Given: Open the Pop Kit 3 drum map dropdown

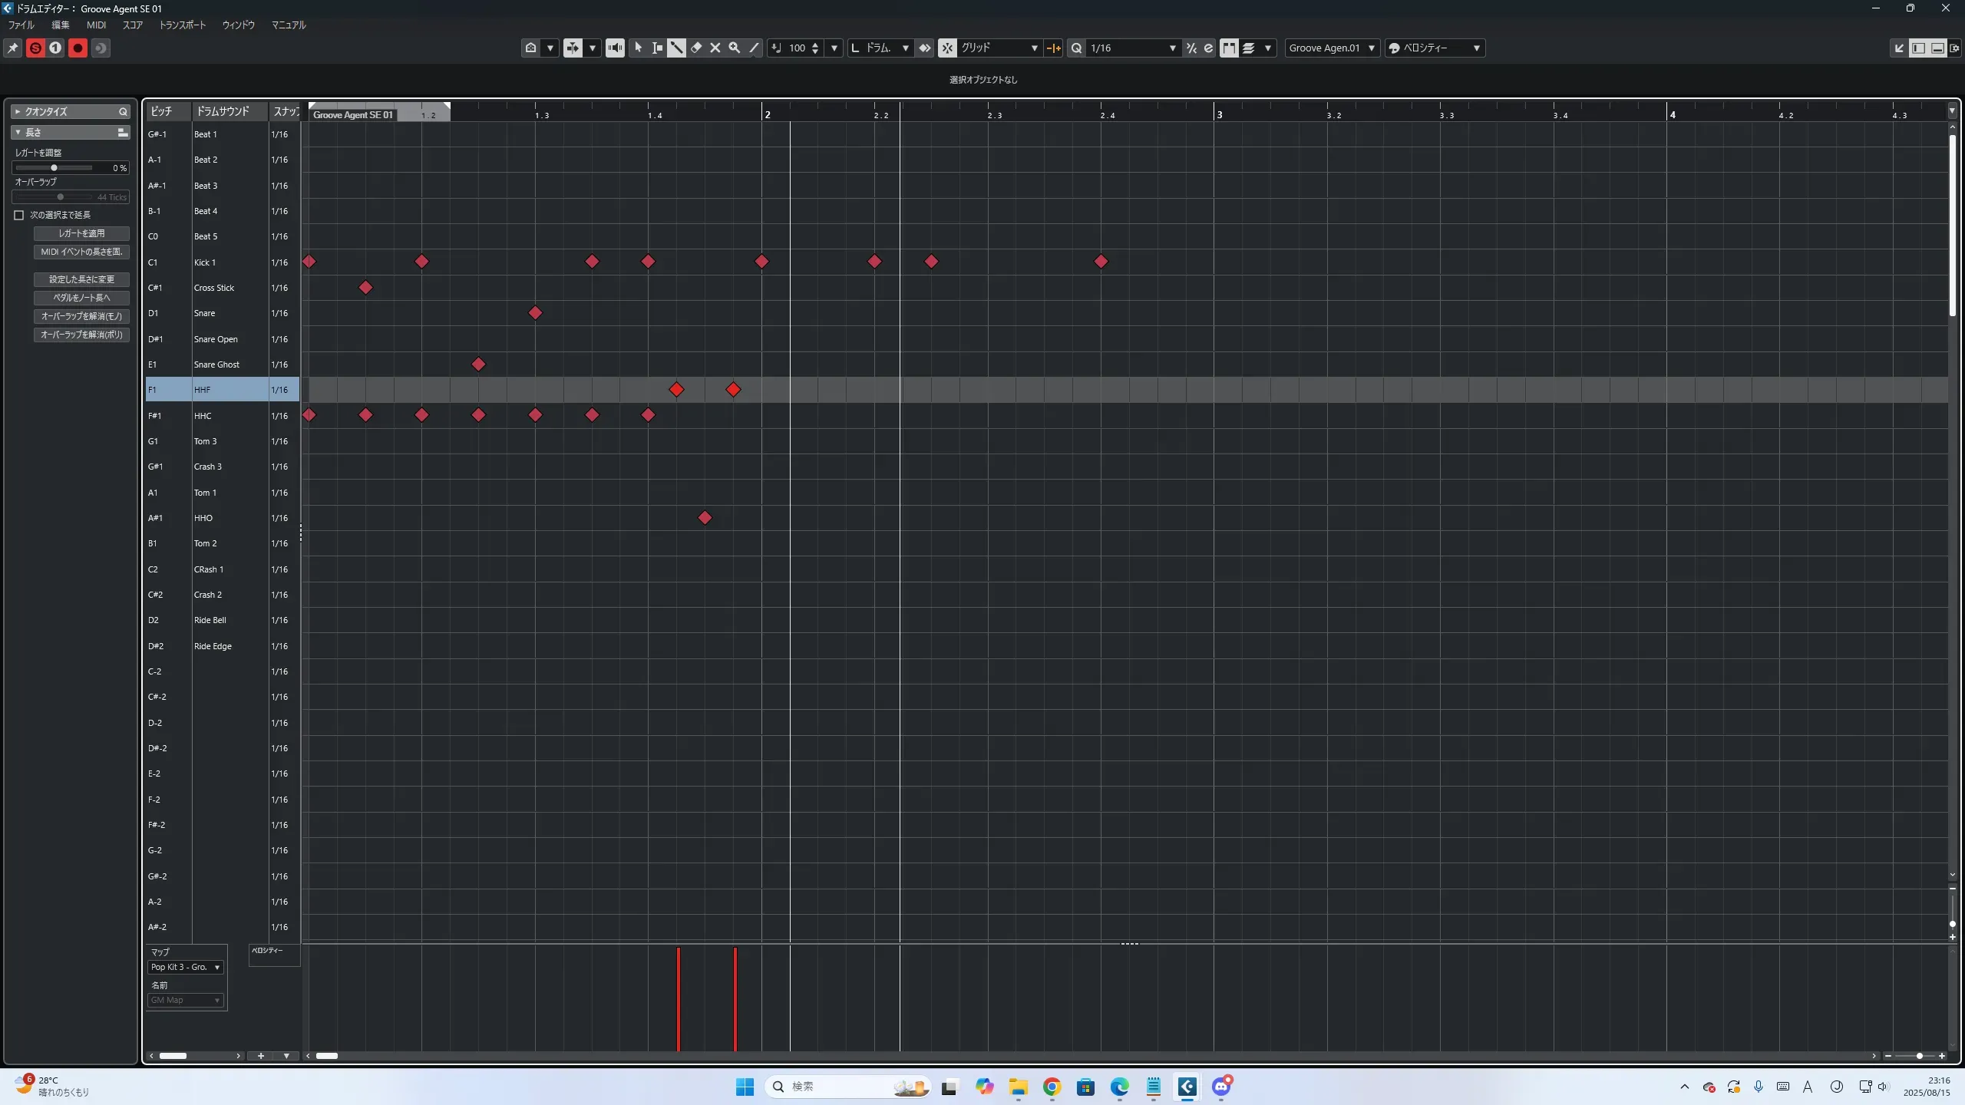Looking at the screenshot, I should [186, 967].
